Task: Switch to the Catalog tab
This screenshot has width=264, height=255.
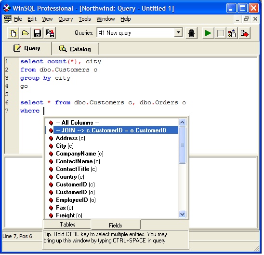Action: click(x=75, y=49)
